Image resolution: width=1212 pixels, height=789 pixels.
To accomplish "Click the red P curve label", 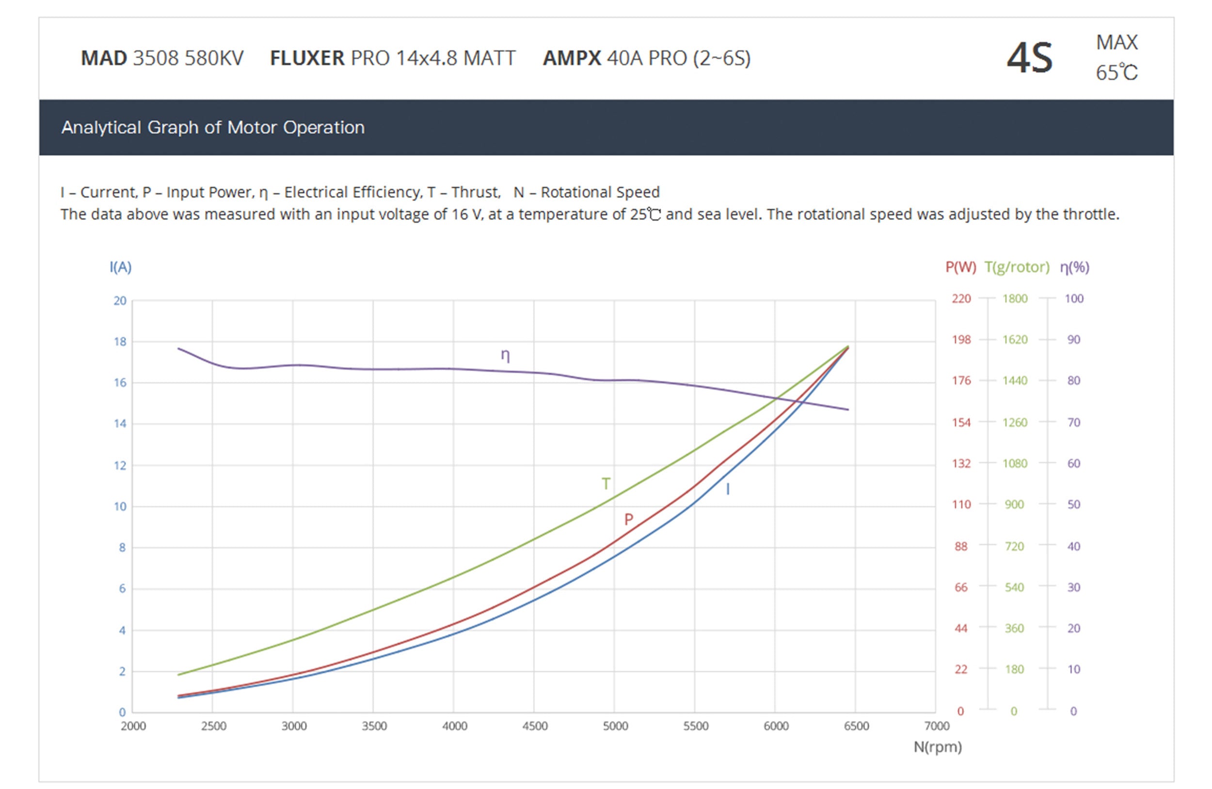I will click(628, 519).
